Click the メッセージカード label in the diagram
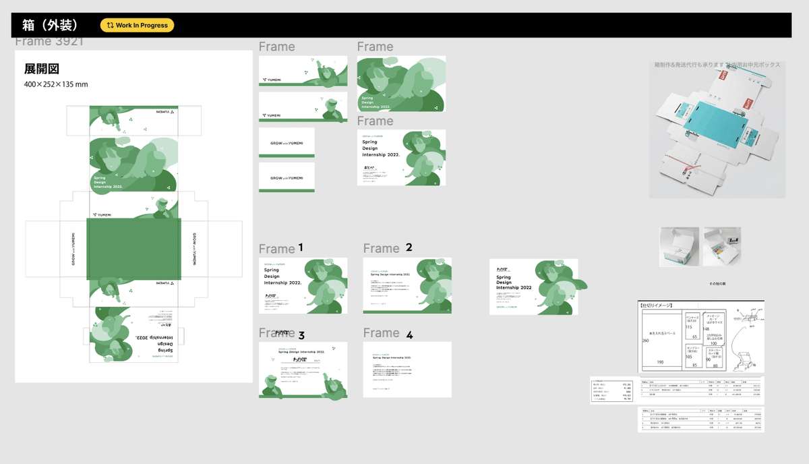The height and width of the screenshot is (464, 809). tap(713, 318)
